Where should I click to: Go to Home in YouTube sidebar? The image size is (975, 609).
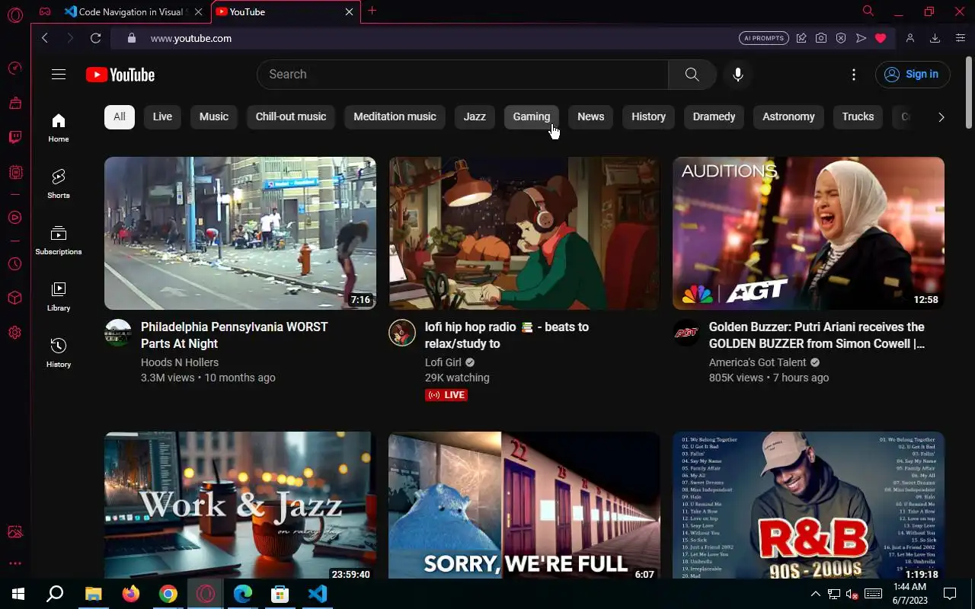[x=59, y=128]
